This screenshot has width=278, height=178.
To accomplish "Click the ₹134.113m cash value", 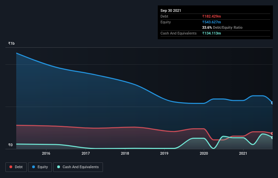I will click(x=212, y=33).
